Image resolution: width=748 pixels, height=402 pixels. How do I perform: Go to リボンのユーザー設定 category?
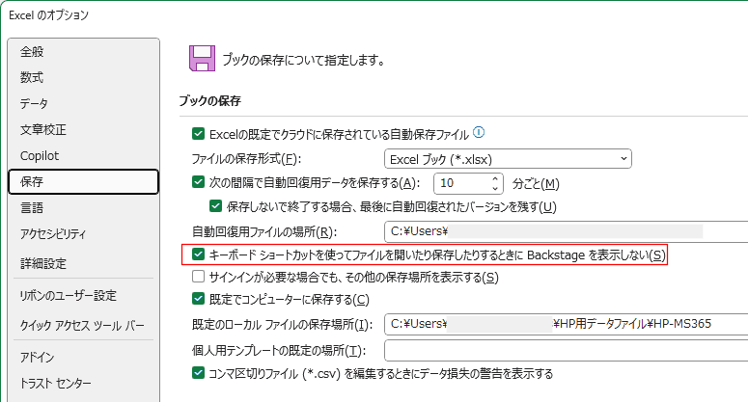(68, 295)
